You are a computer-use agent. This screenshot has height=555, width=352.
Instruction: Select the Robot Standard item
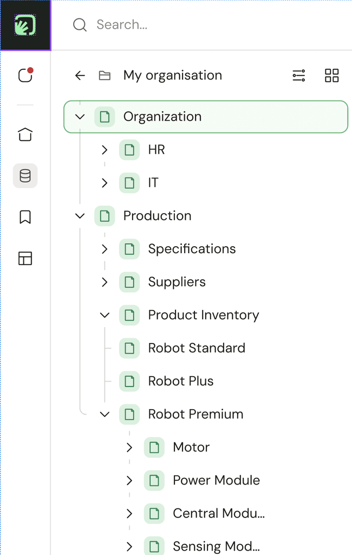[196, 348]
